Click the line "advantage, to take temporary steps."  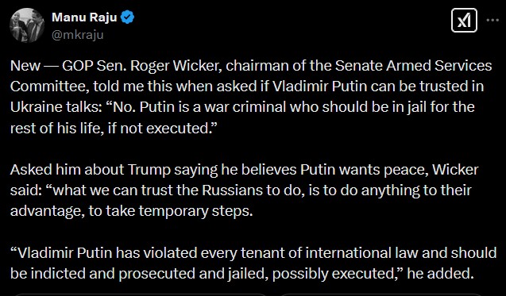click(x=131, y=211)
